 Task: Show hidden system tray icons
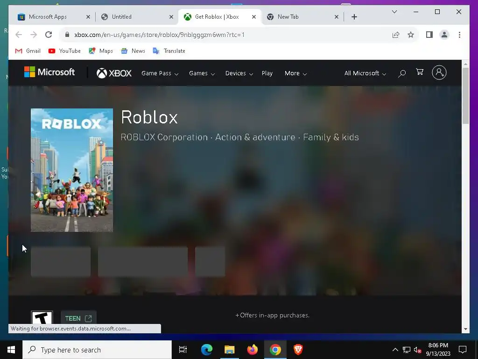click(395, 350)
